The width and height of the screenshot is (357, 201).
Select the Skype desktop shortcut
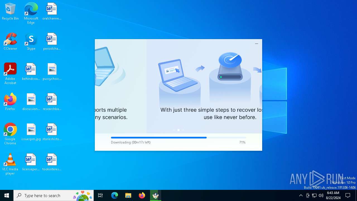click(x=31, y=42)
